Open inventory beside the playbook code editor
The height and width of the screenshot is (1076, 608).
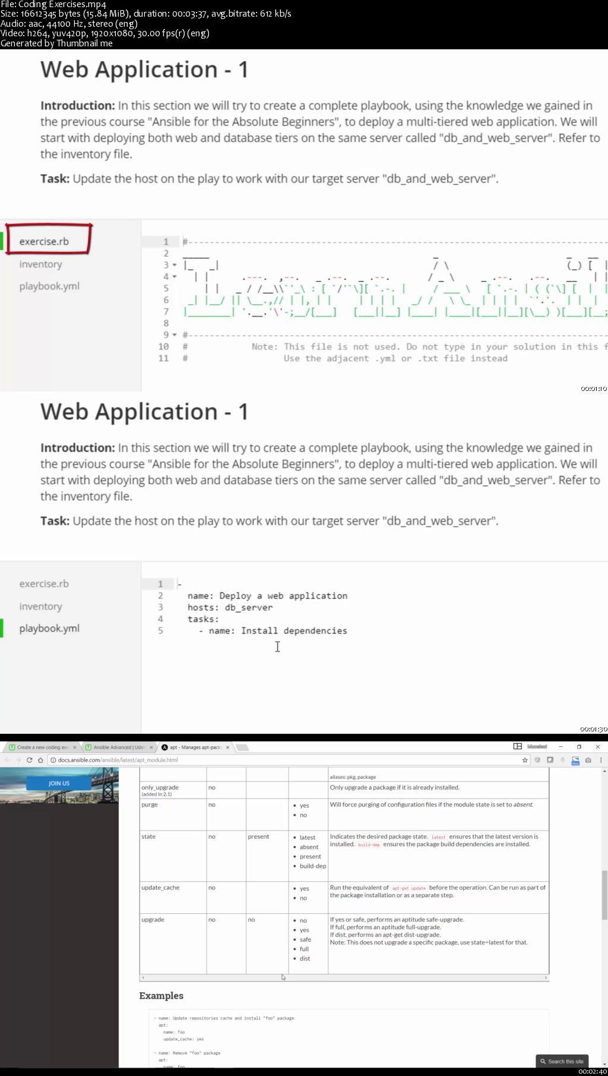coord(40,606)
